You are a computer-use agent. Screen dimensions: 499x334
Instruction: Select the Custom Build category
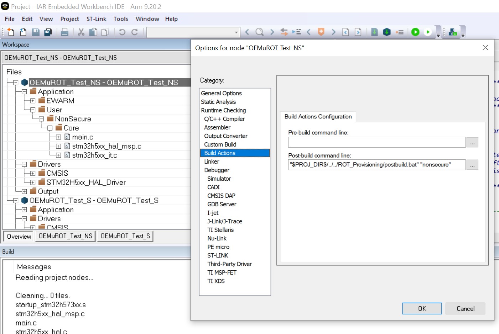point(220,144)
